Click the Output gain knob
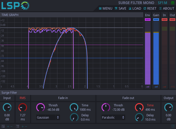The image size is (176, 129). click(169, 107)
